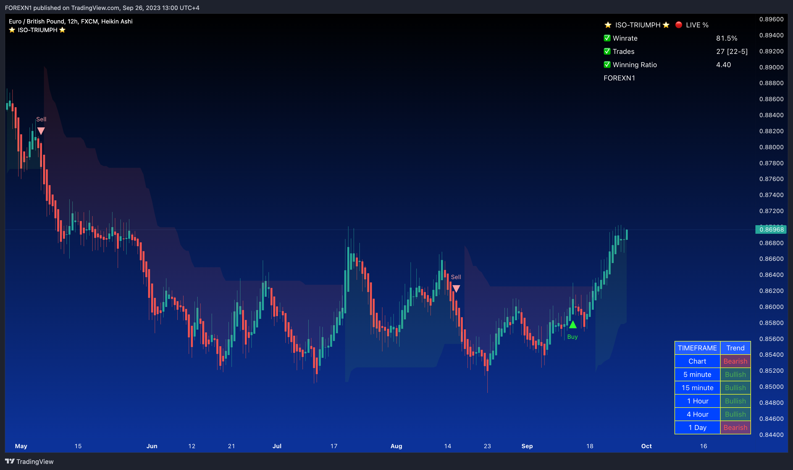Click the current price label 0.86968
793x470 pixels.
[x=771, y=229]
